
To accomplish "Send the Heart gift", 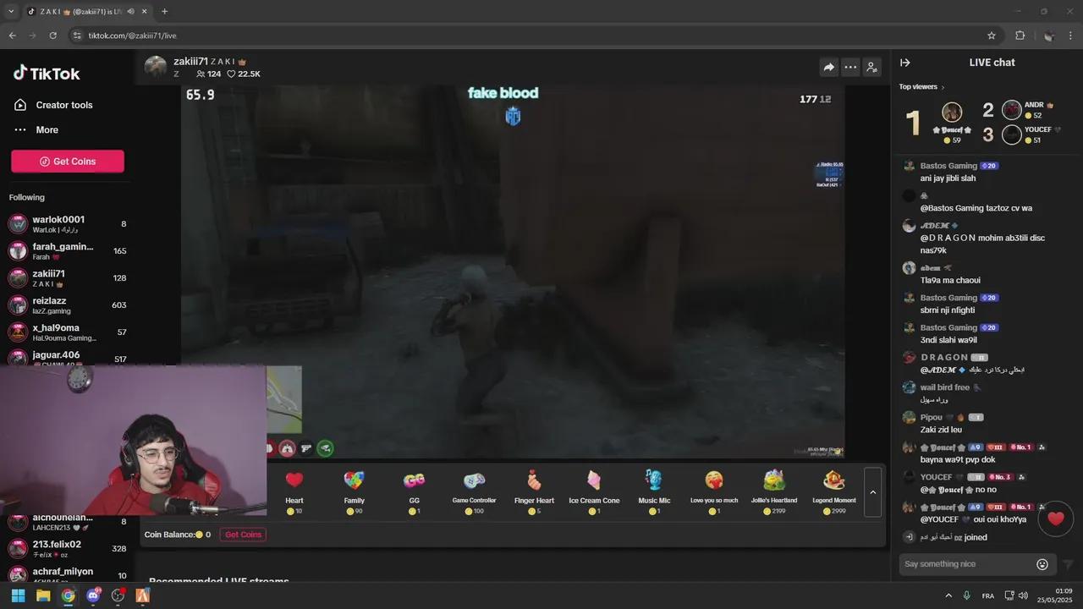I will [294, 491].
